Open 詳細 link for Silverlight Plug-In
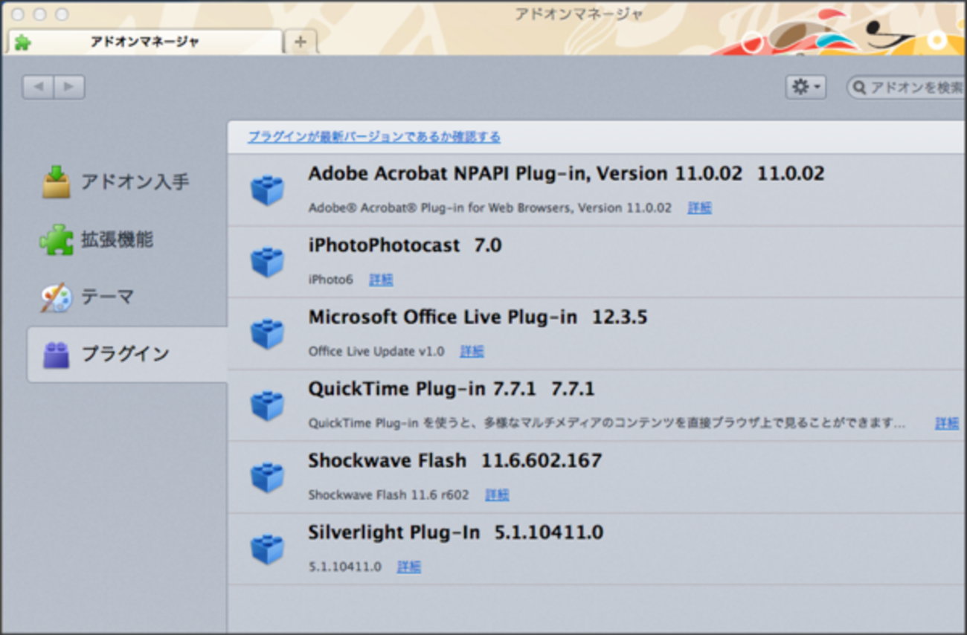Image resolution: width=967 pixels, height=635 pixels. [x=408, y=567]
